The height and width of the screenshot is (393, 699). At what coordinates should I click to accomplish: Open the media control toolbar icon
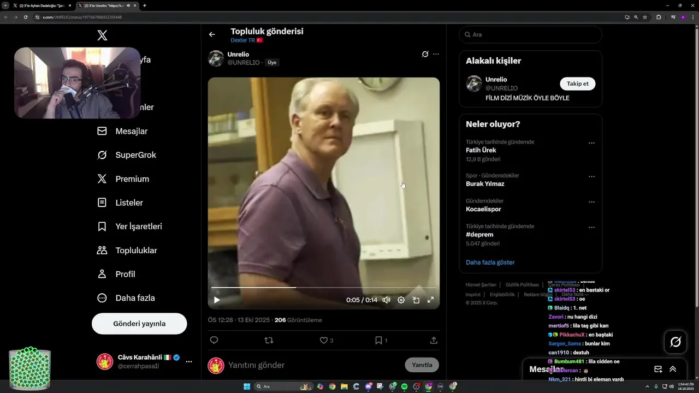[x=673, y=17]
